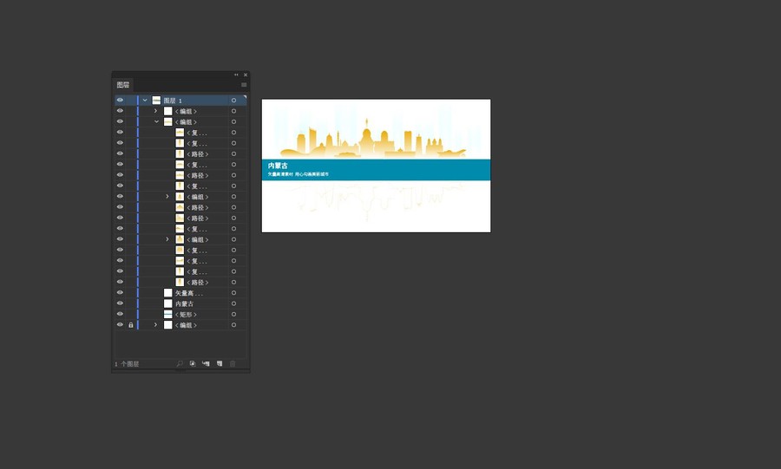Select the 图层 1 layer name

pyautogui.click(x=173, y=101)
